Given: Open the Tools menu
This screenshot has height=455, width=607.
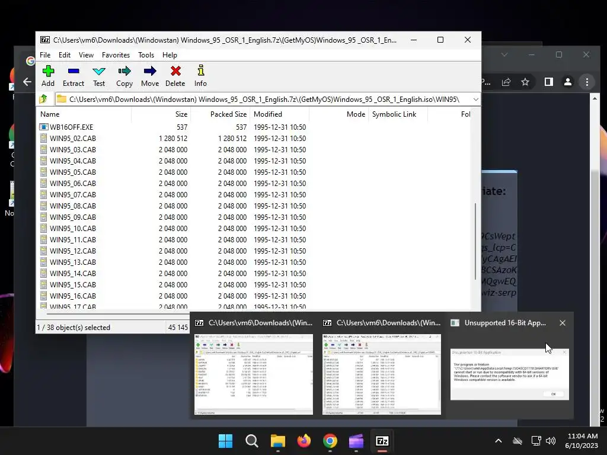Looking at the screenshot, I should pos(146,55).
